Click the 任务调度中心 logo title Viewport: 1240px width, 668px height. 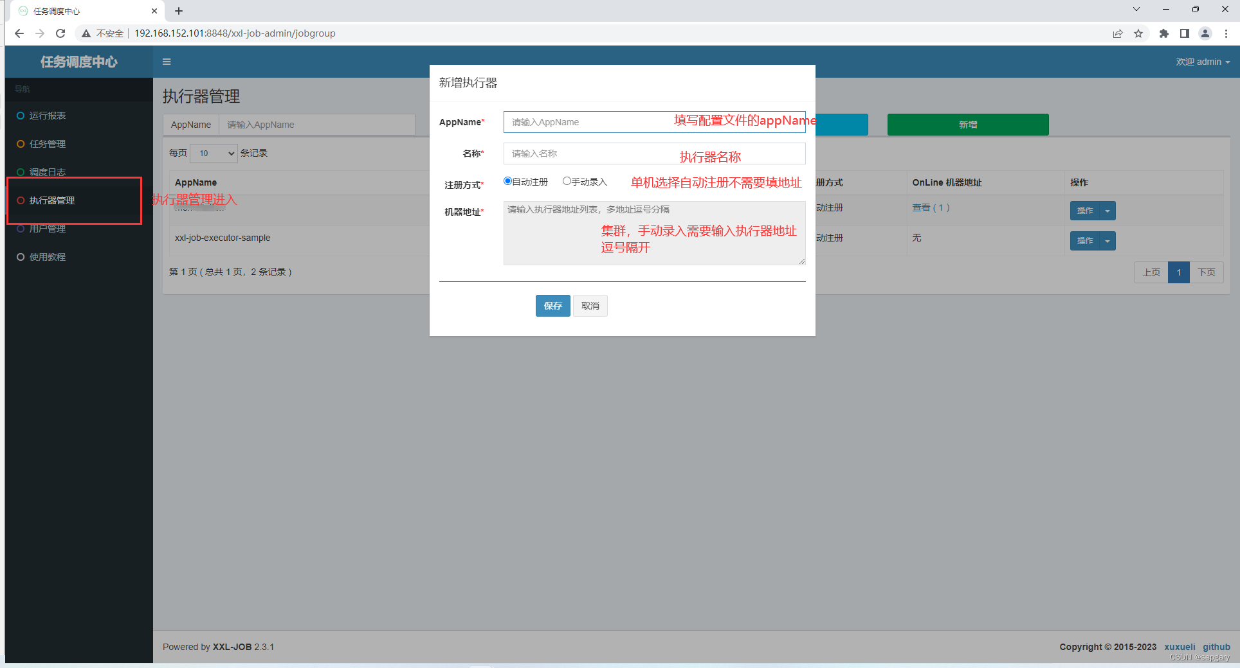79,62
